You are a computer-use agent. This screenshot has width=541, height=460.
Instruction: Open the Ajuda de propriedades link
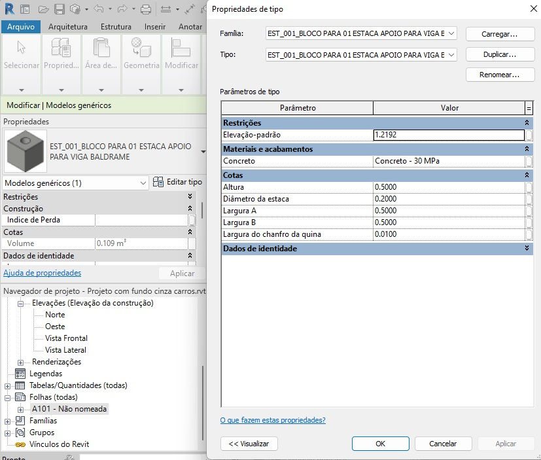click(42, 273)
